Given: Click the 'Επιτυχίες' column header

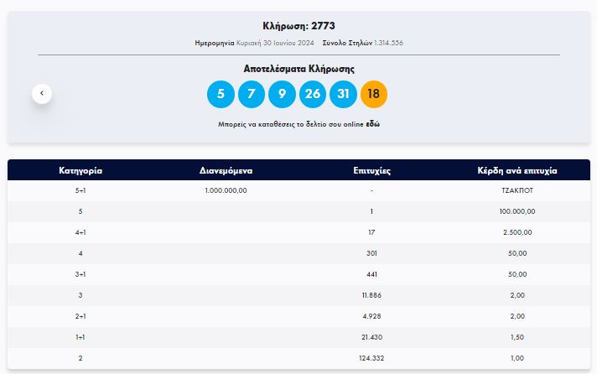Looking at the screenshot, I should [x=371, y=170].
